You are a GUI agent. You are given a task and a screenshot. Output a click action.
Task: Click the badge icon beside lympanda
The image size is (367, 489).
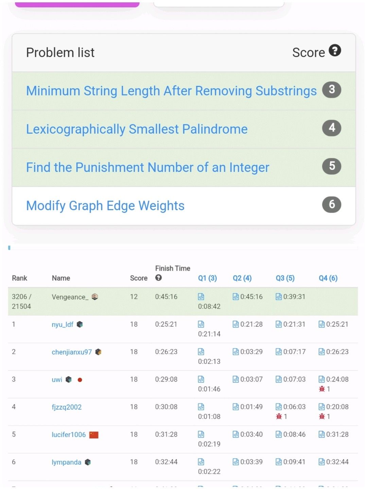[88, 462]
